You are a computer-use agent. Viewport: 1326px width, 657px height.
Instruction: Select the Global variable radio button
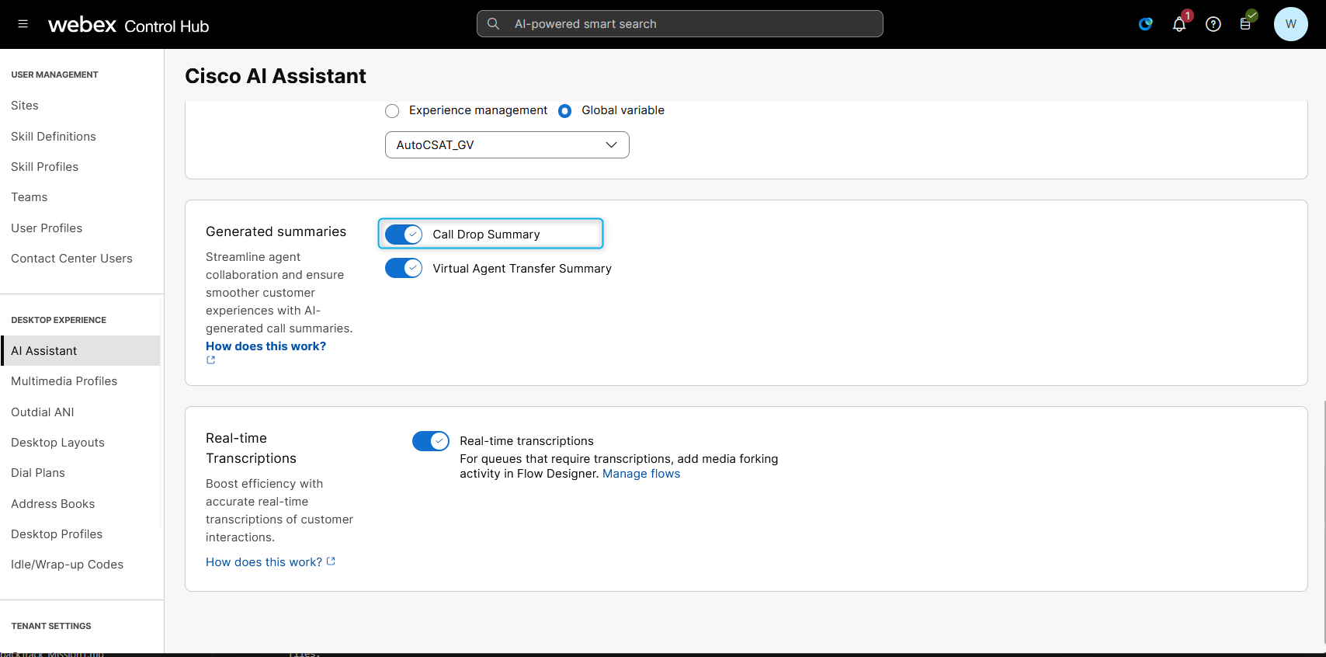pos(565,111)
